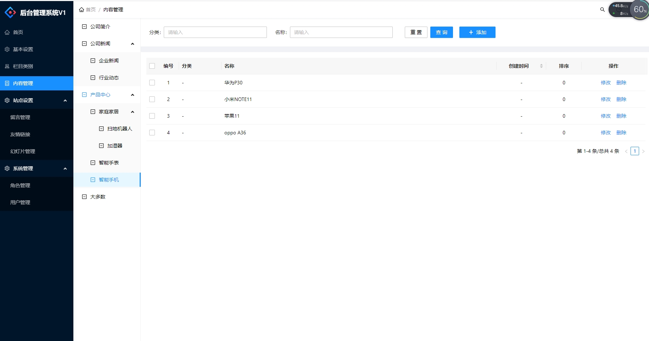Open the network speed monitor widget
This screenshot has width=649, height=341.
(620, 10)
